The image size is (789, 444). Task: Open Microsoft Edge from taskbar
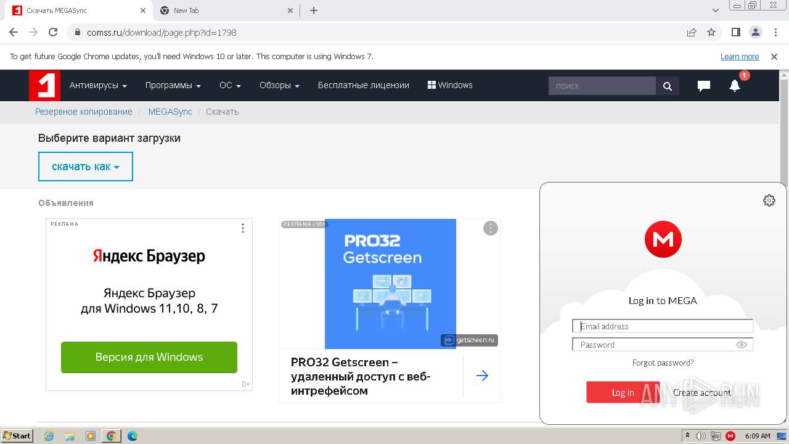click(132, 436)
